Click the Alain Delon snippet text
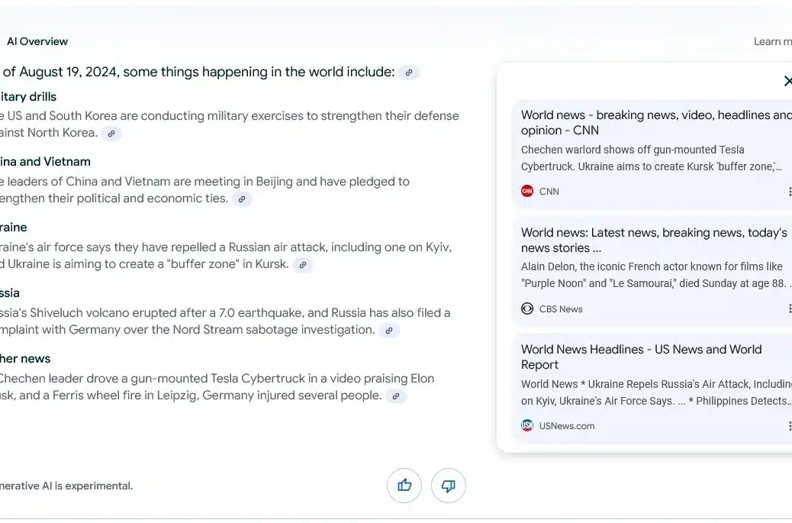Viewport: 792px width, 523px height. pos(656,275)
